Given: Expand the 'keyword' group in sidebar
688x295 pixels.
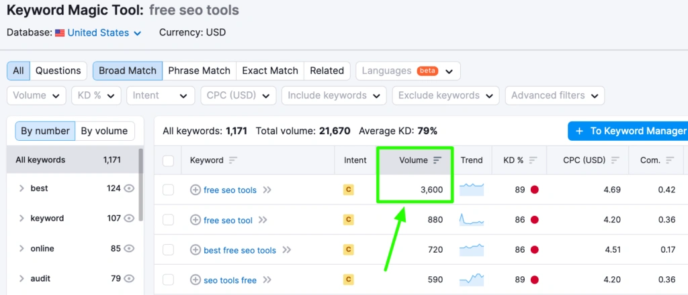Looking at the screenshot, I should click(x=21, y=219).
